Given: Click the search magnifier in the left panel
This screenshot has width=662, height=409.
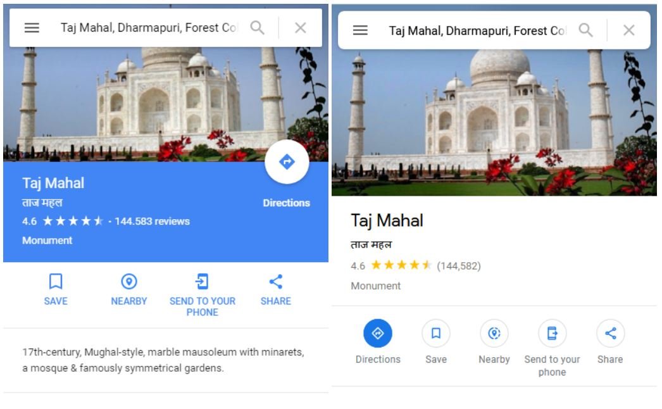Looking at the screenshot, I should click(x=257, y=28).
